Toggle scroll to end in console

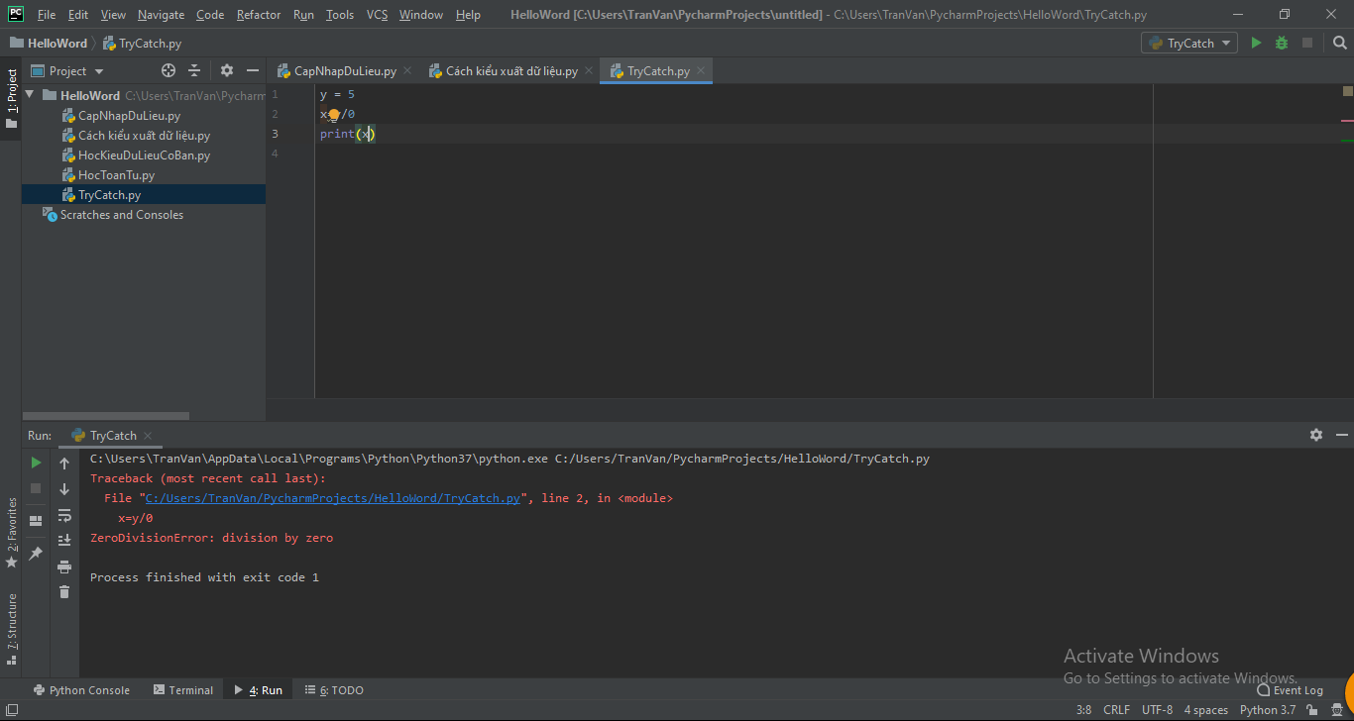pyautogui.click(x=64, y=540)
